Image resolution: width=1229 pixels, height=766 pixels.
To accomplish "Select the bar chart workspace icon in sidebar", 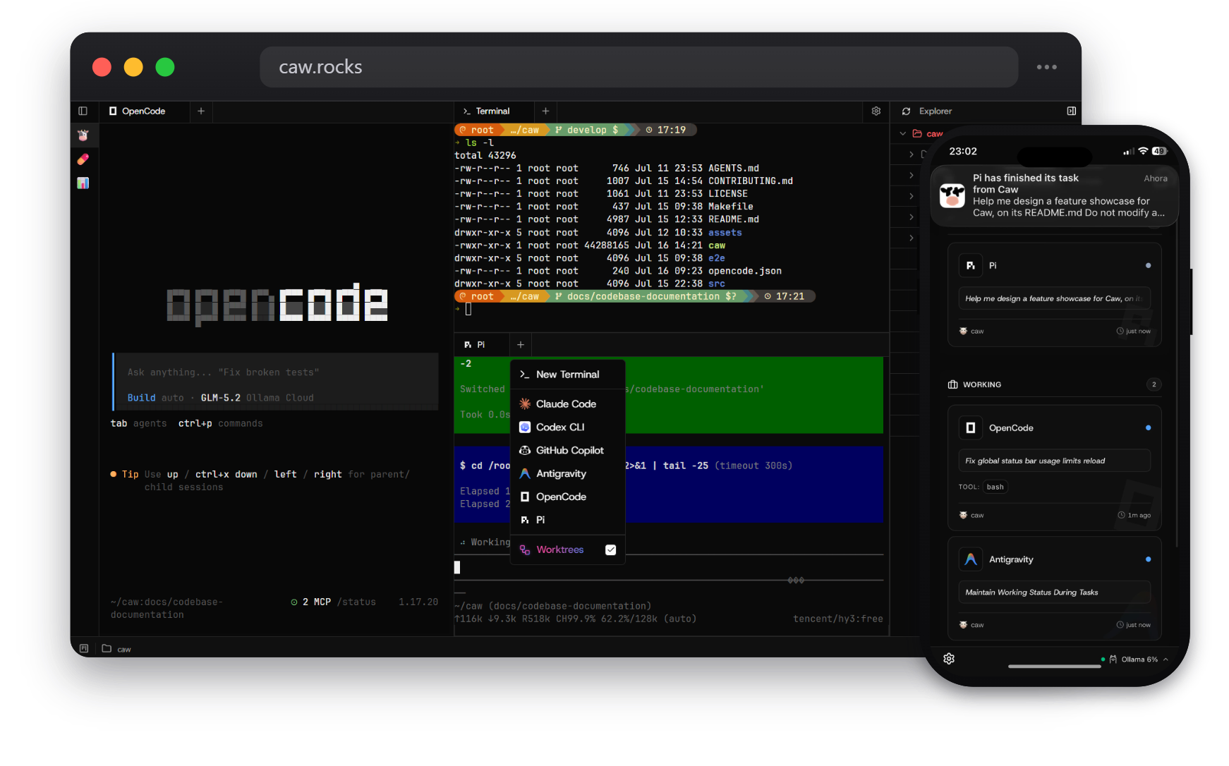I will 83,183.
